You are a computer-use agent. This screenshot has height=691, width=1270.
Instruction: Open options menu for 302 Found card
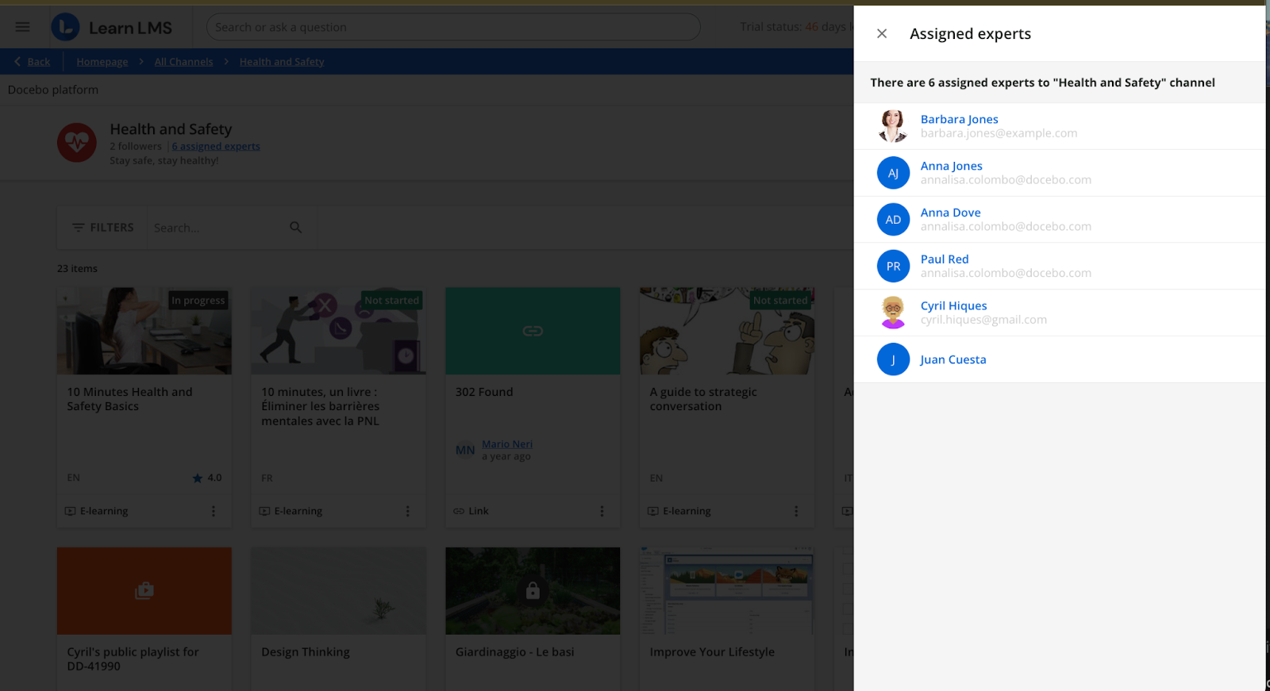click(602, 512)
